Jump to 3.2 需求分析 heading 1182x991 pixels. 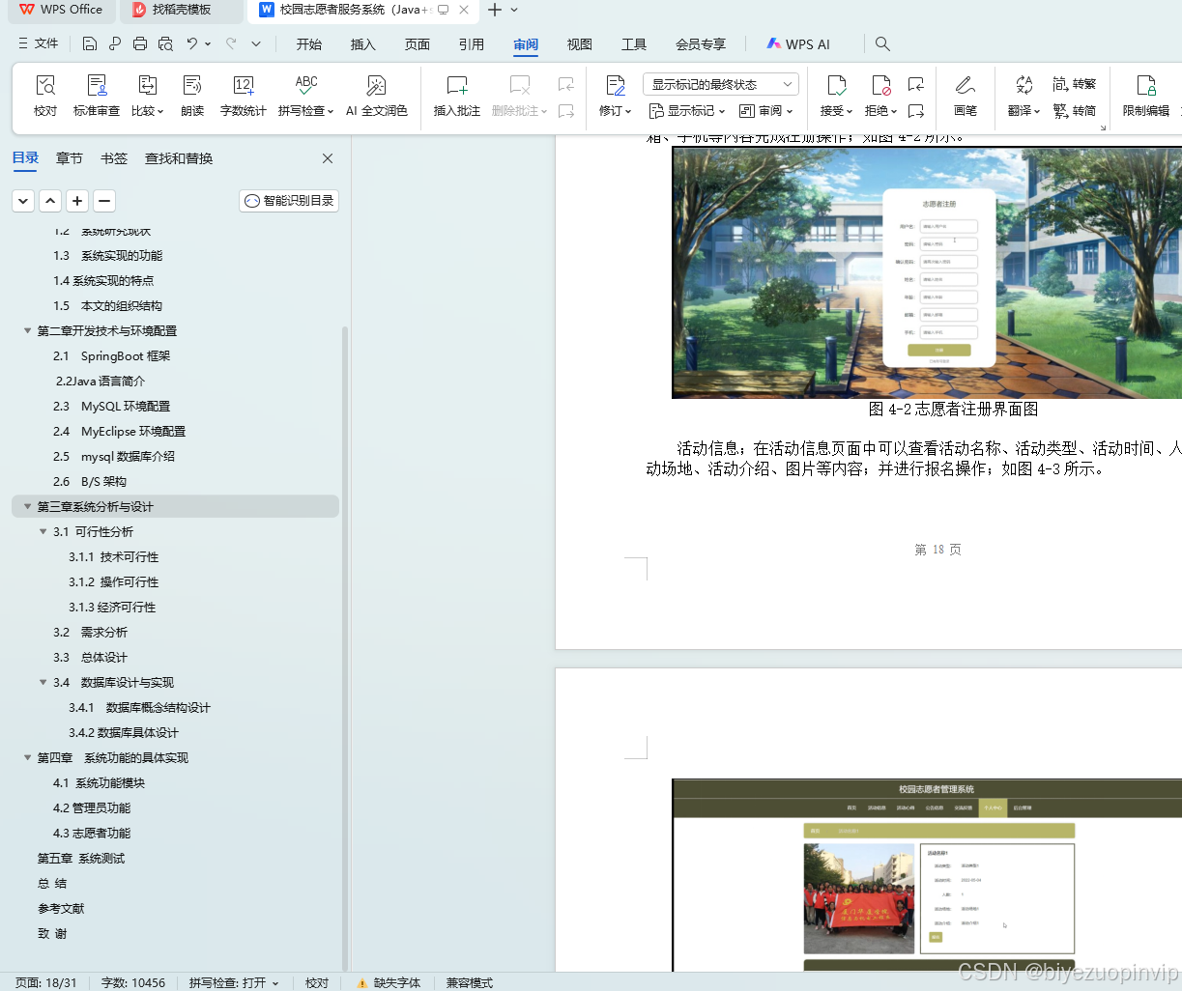click(x=90, y=632)
